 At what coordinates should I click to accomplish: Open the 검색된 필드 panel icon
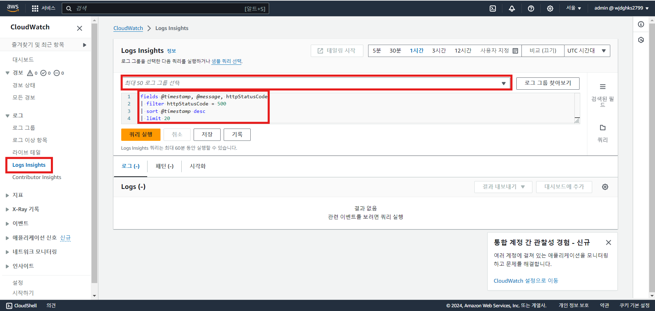coord(603,87)
